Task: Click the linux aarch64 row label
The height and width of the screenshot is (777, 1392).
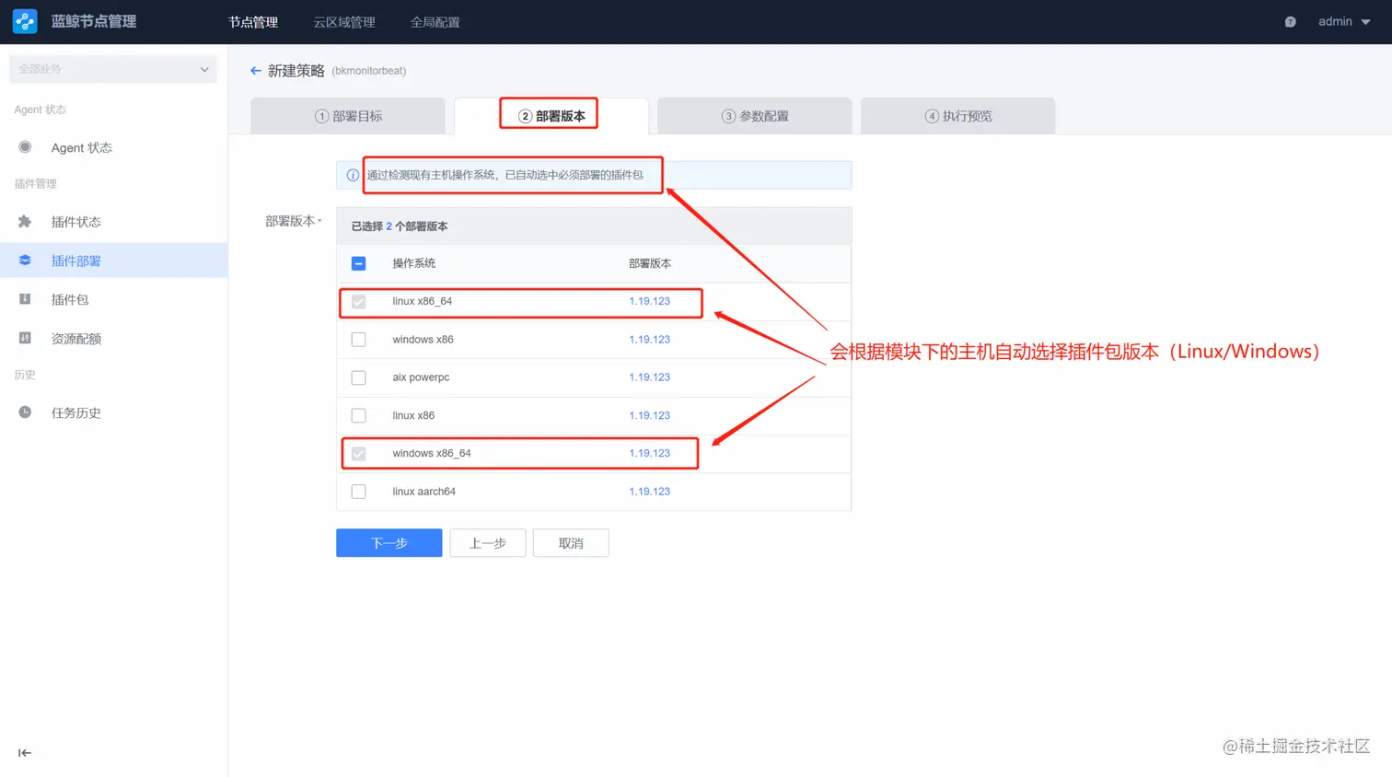Action: click(x=424, y=492)
